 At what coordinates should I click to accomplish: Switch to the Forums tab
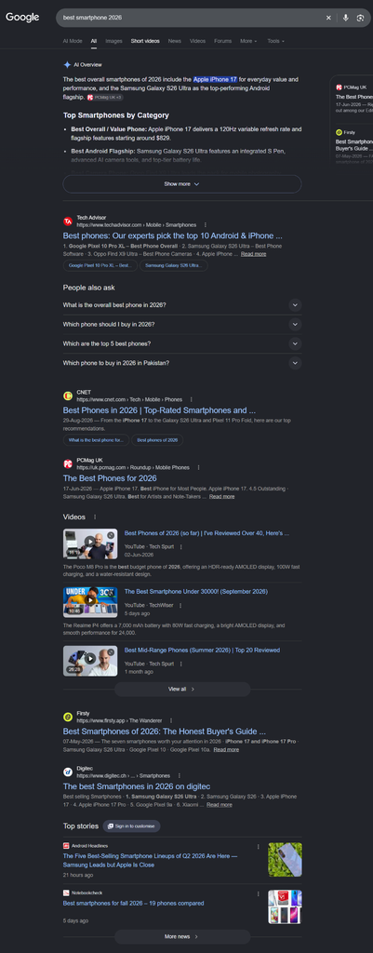point(223,41)
